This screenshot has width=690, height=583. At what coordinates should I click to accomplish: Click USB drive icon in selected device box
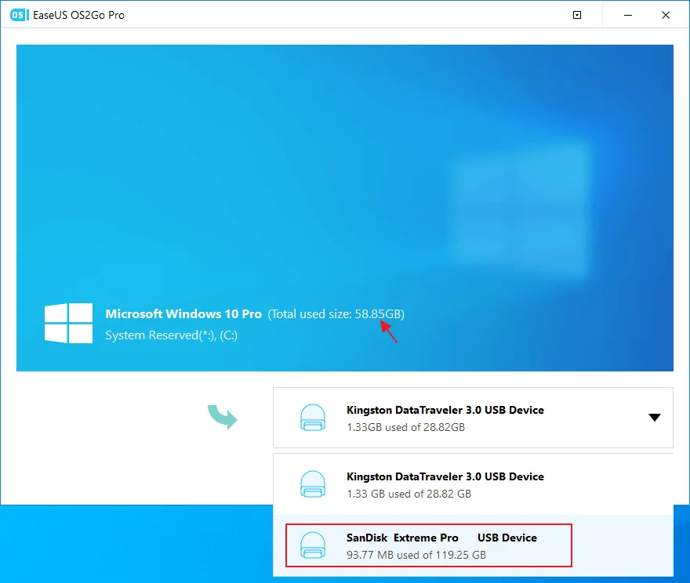pyautogui.click(x=312, y=418)
